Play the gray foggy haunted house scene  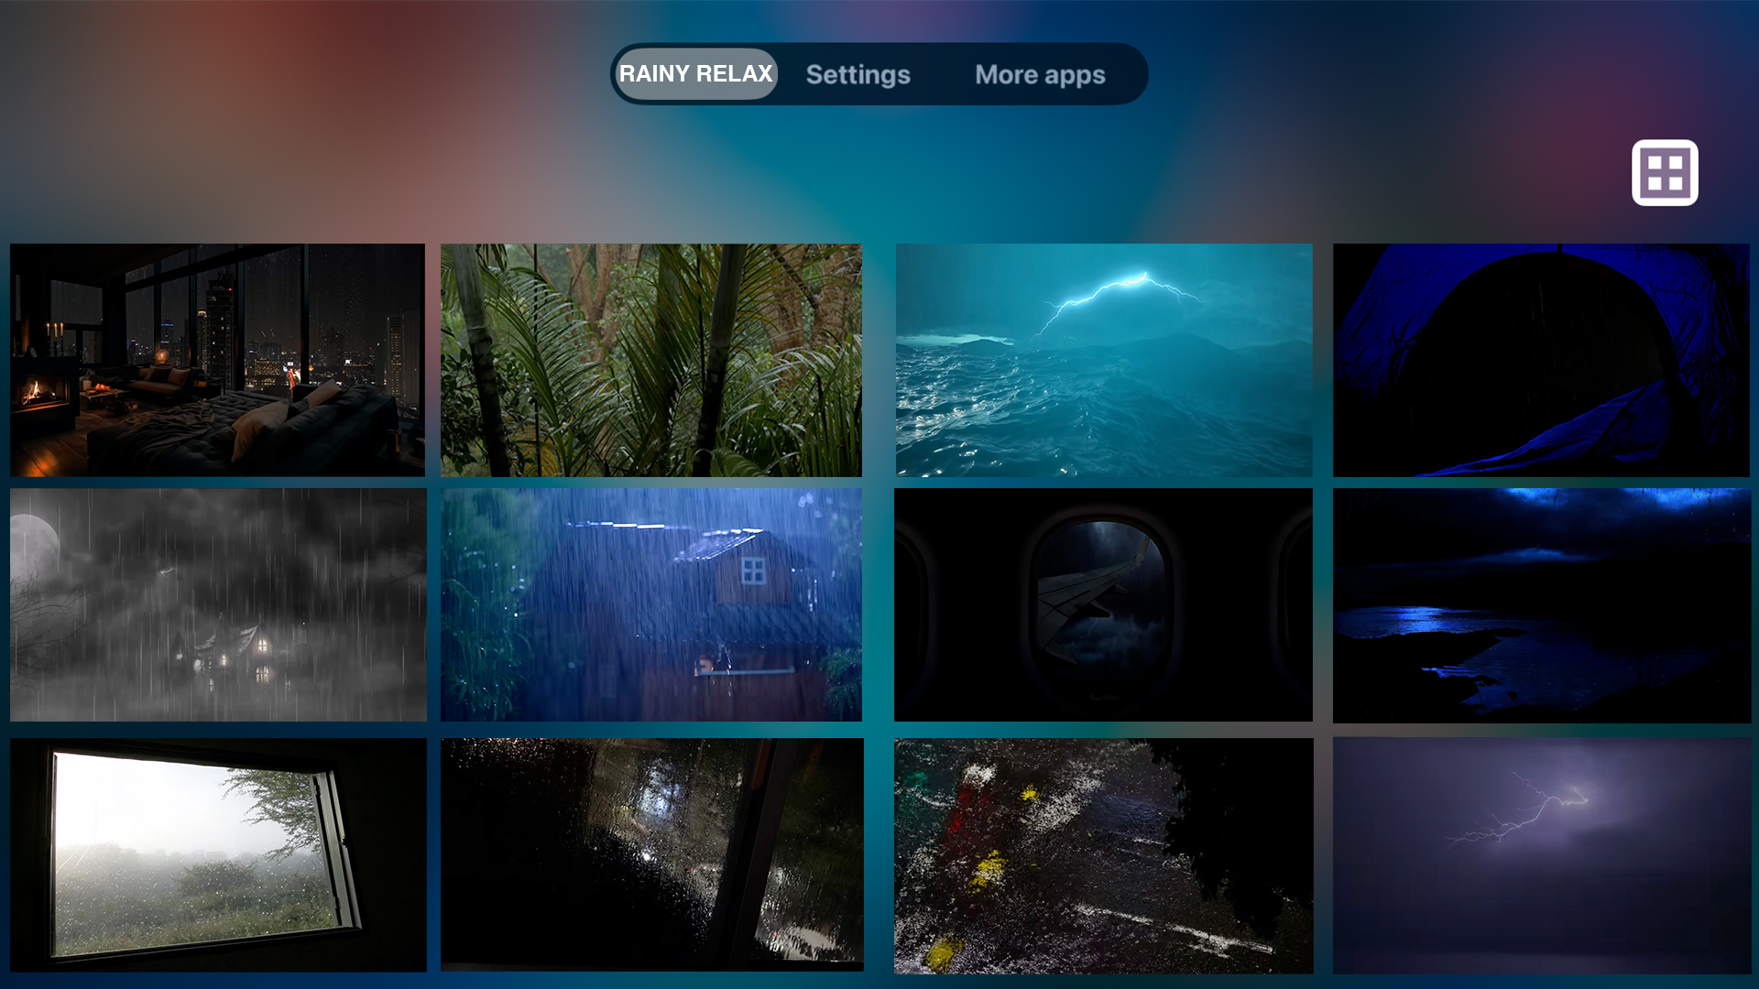pyautogui.click(x=218, y=604)
